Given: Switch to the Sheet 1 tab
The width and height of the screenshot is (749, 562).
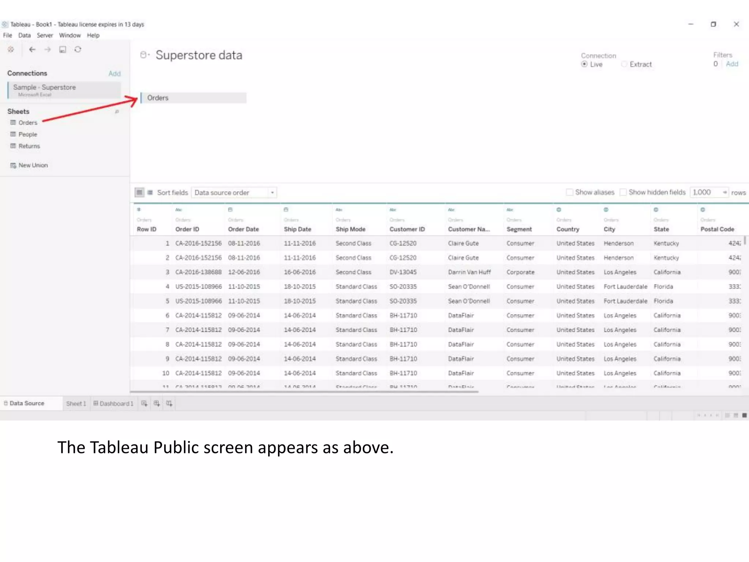Looking at the screenshot, I should (x=76, y=403).
